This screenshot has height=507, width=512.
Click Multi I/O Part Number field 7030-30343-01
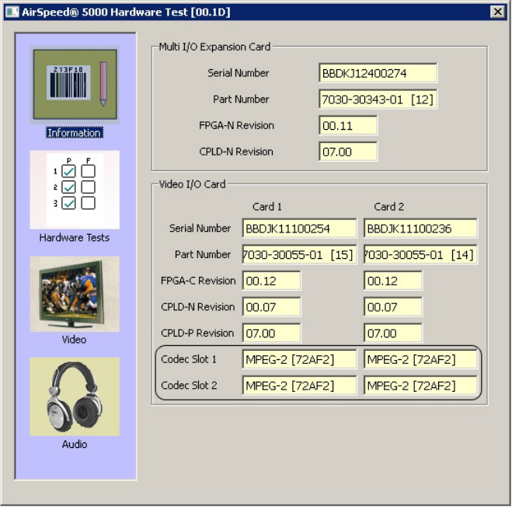coord(378,100)
